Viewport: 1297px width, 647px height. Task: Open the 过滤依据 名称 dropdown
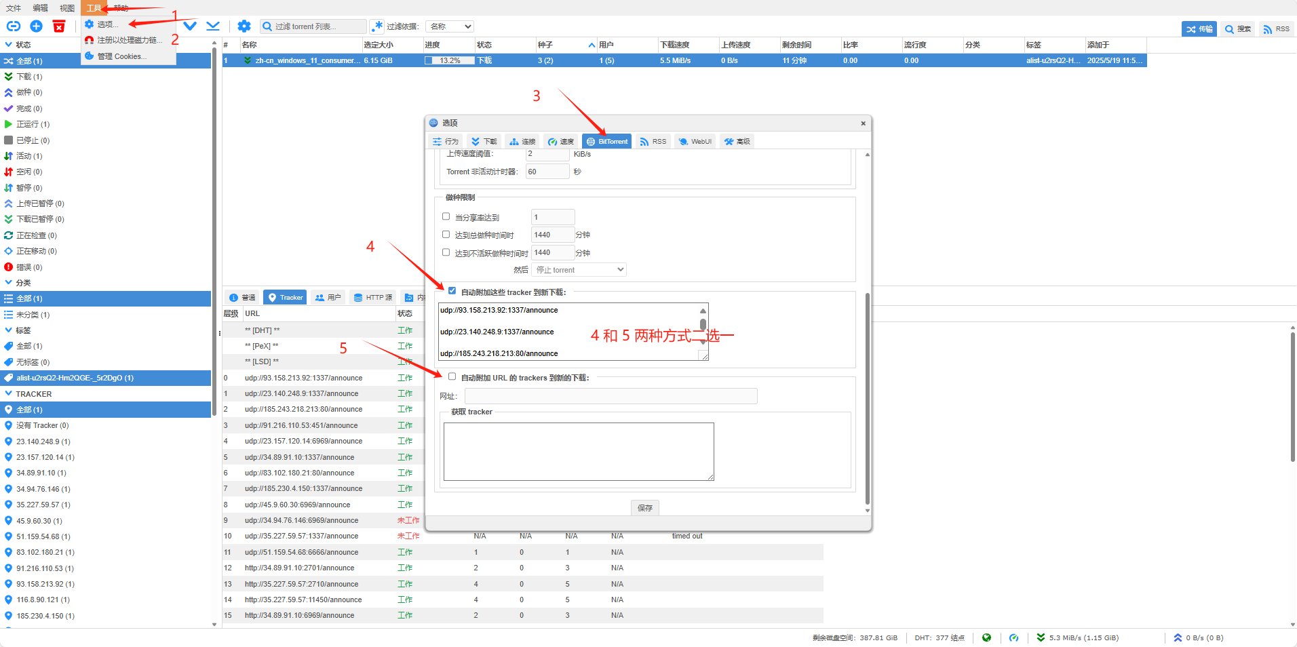click(x=450, y=26)
